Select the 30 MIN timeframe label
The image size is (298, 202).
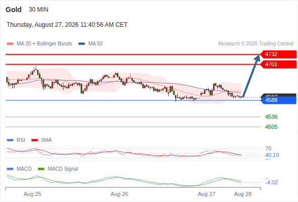tap(38, 10)
